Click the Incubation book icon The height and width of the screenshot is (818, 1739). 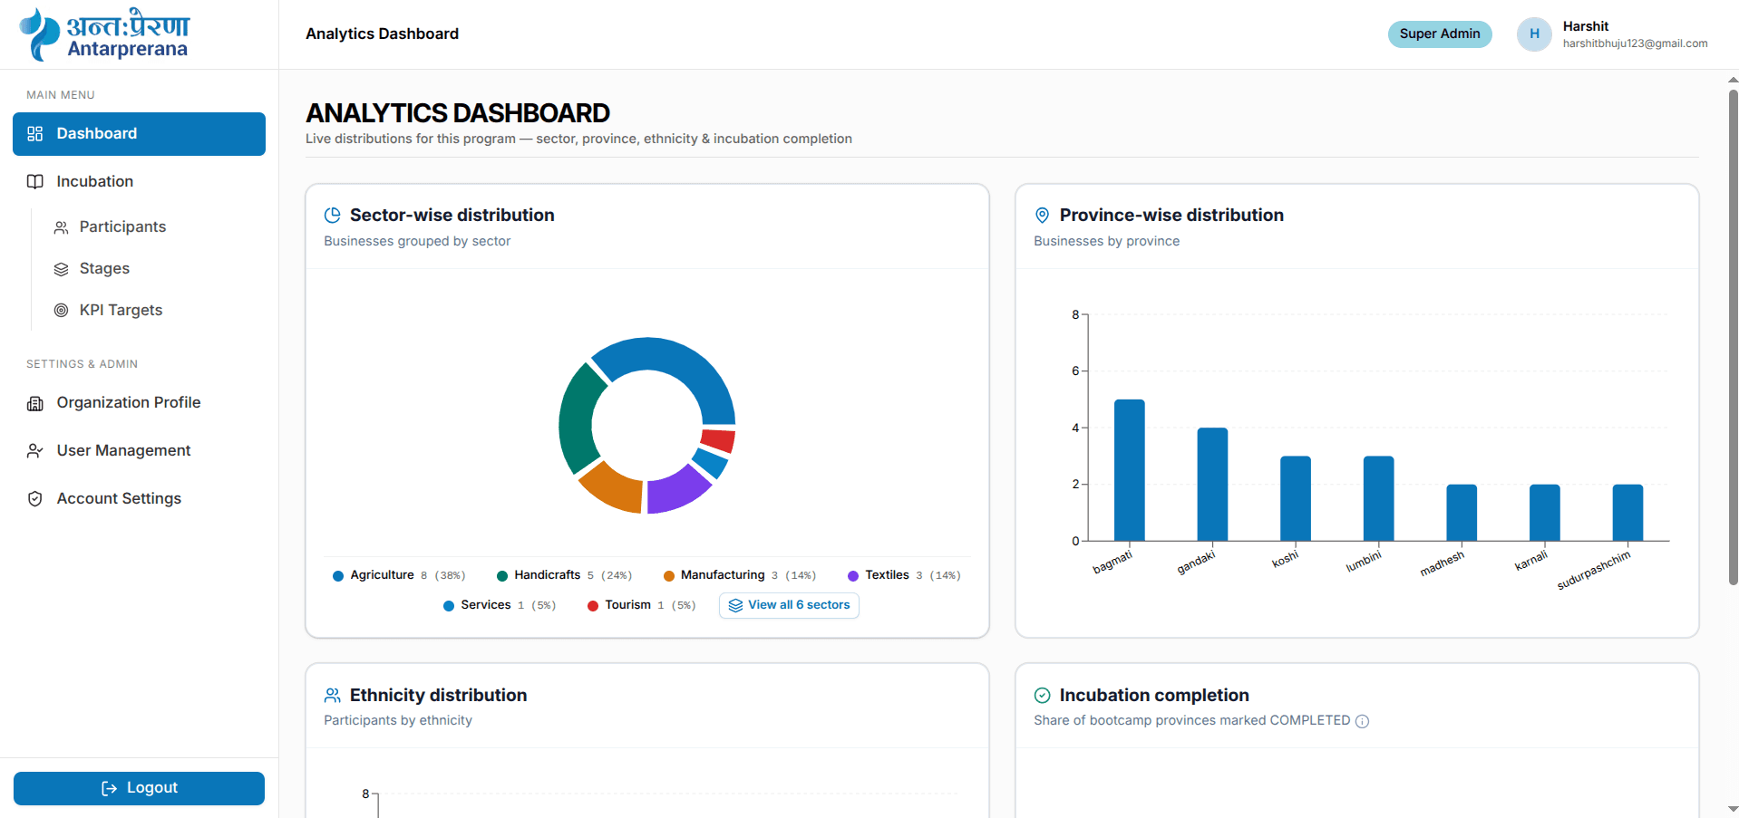(35, 182)
